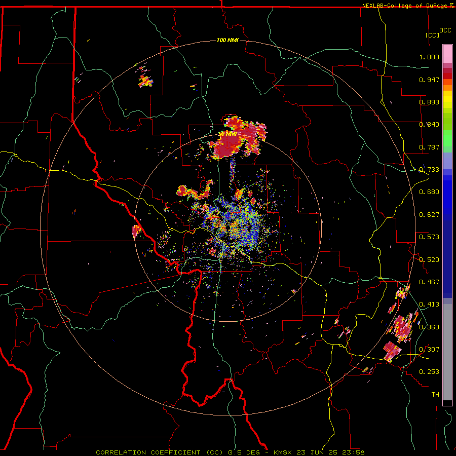Click the KMSX radar site identifier

284,452
